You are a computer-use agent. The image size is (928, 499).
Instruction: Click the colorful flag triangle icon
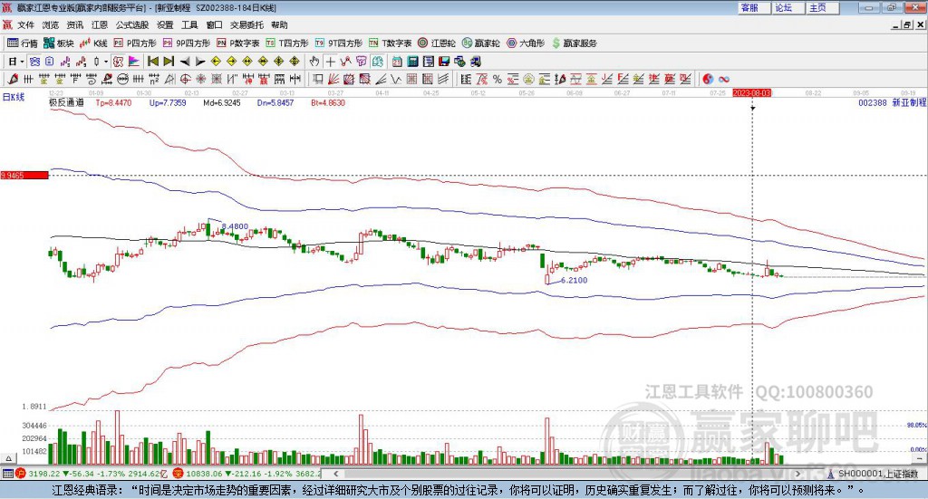134,62
